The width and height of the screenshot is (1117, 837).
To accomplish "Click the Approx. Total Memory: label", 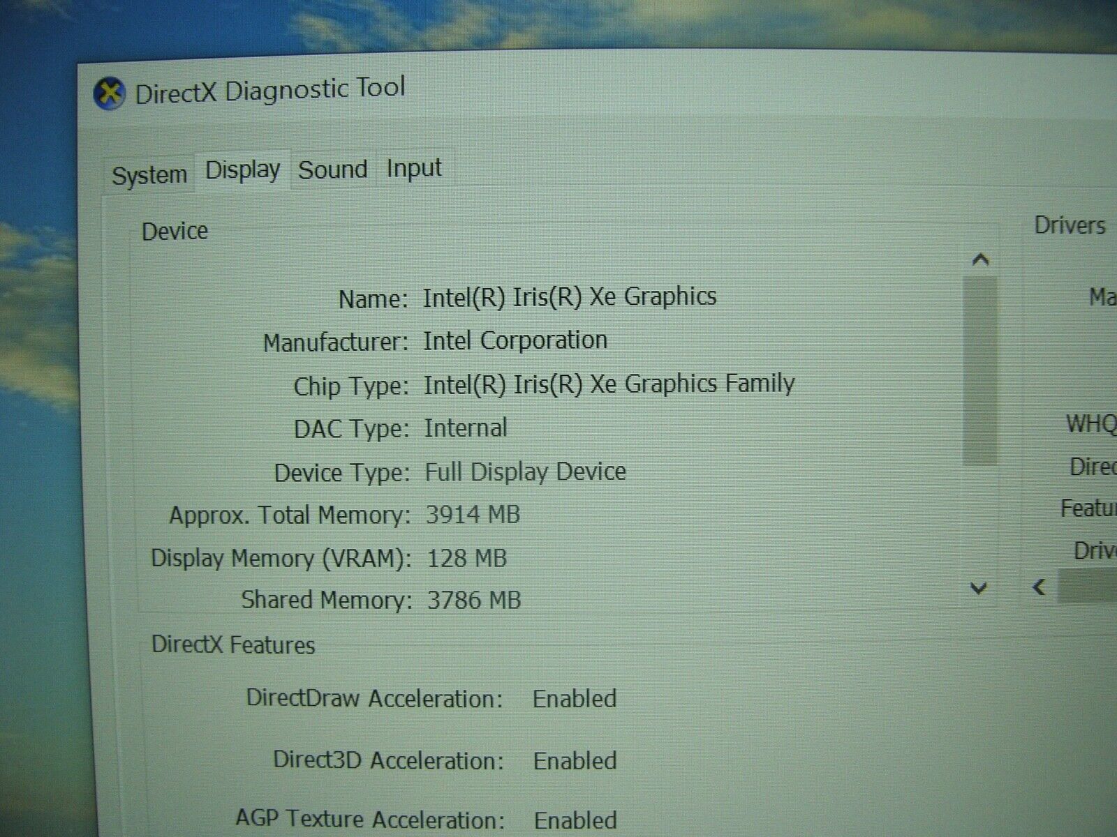I will pyautogui.click(x=290, y=515).
